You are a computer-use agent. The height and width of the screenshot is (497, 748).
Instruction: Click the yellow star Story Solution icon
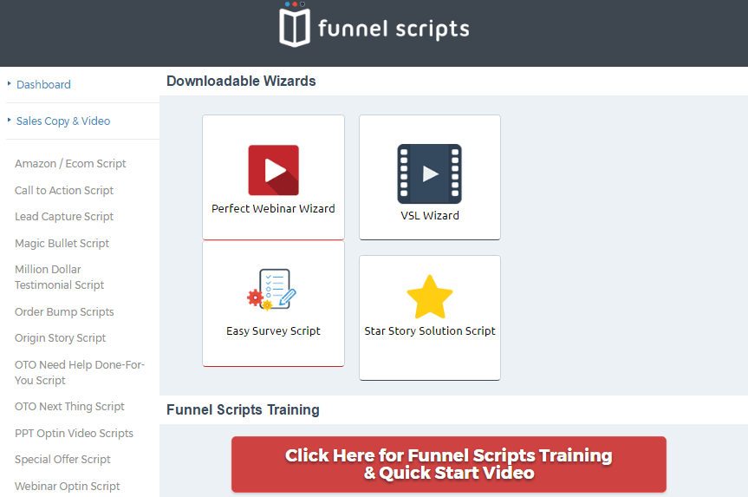click(x=430, y=297)
